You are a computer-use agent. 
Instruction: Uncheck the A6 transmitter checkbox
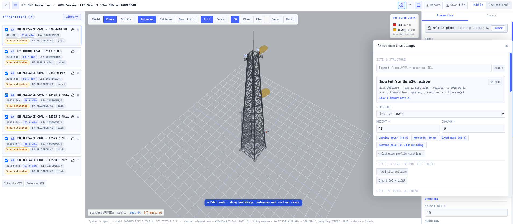(6, 73)
